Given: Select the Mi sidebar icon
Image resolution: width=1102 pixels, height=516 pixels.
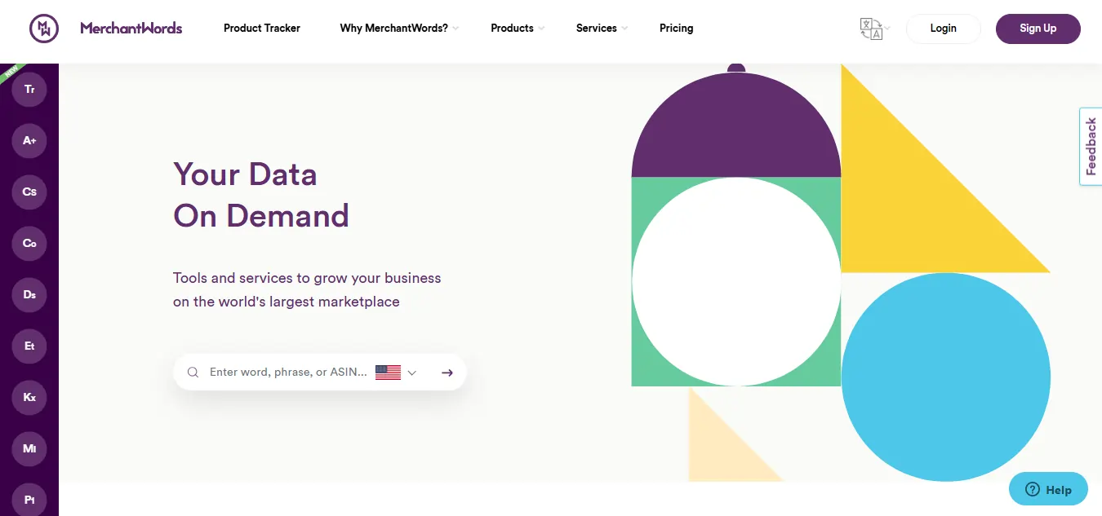Looking at the screenshot, I should [29, 448].
